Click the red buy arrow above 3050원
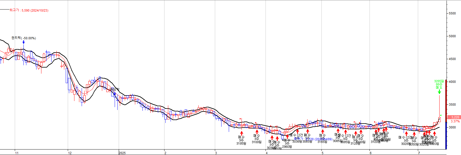 pyautogui.click(x=414, y=134)
